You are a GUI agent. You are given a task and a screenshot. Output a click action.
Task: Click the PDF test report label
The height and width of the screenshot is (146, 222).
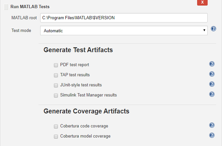coord(75,65)
